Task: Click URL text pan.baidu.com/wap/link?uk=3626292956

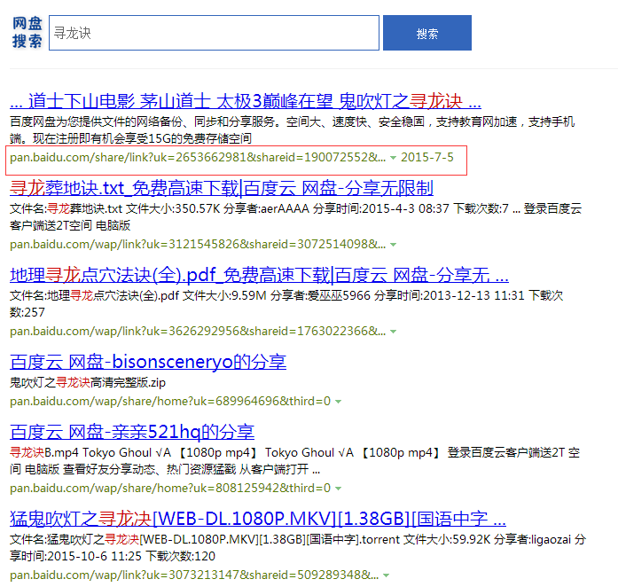Action: (x=198, y=331)
